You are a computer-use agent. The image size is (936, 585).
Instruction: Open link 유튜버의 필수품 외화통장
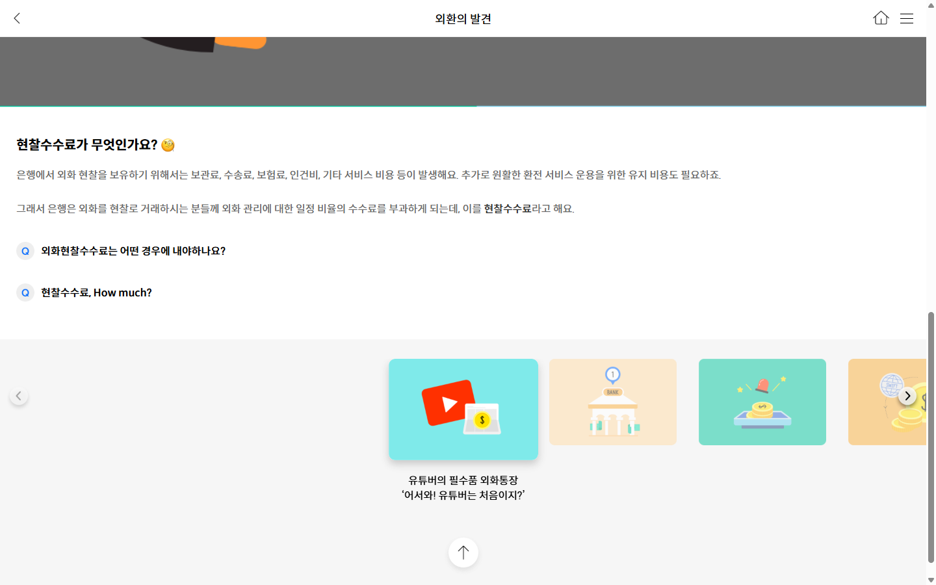click(463, 487)
